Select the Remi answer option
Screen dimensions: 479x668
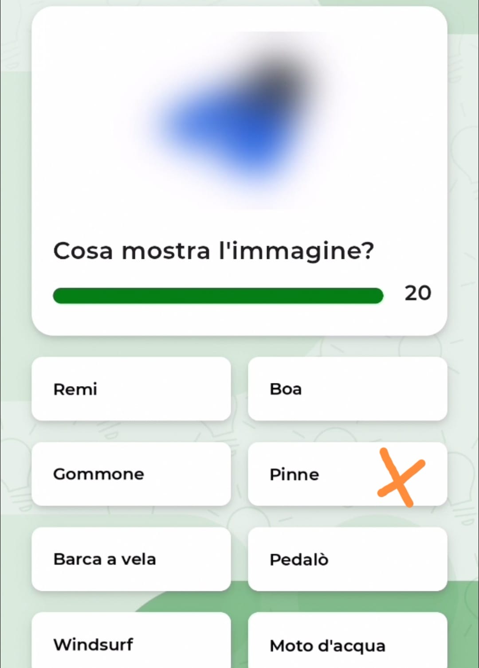tap(131, 389)
